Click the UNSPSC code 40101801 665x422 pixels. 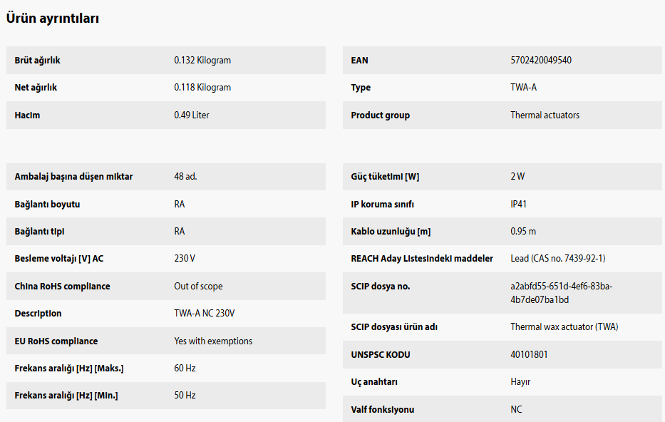[529, 355]
